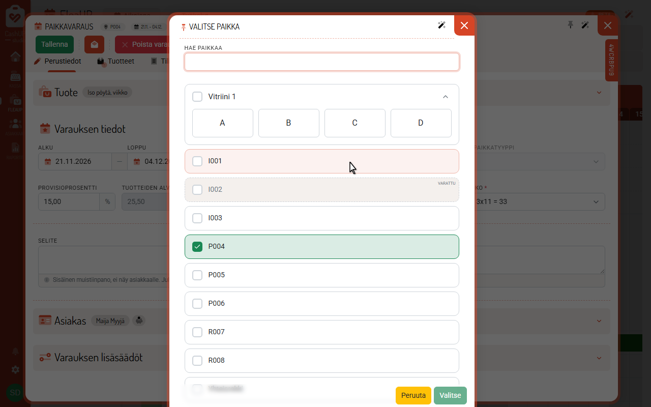
Task: Open the Paikkatyyppi dropdown
Action: (x=540, y=162)
